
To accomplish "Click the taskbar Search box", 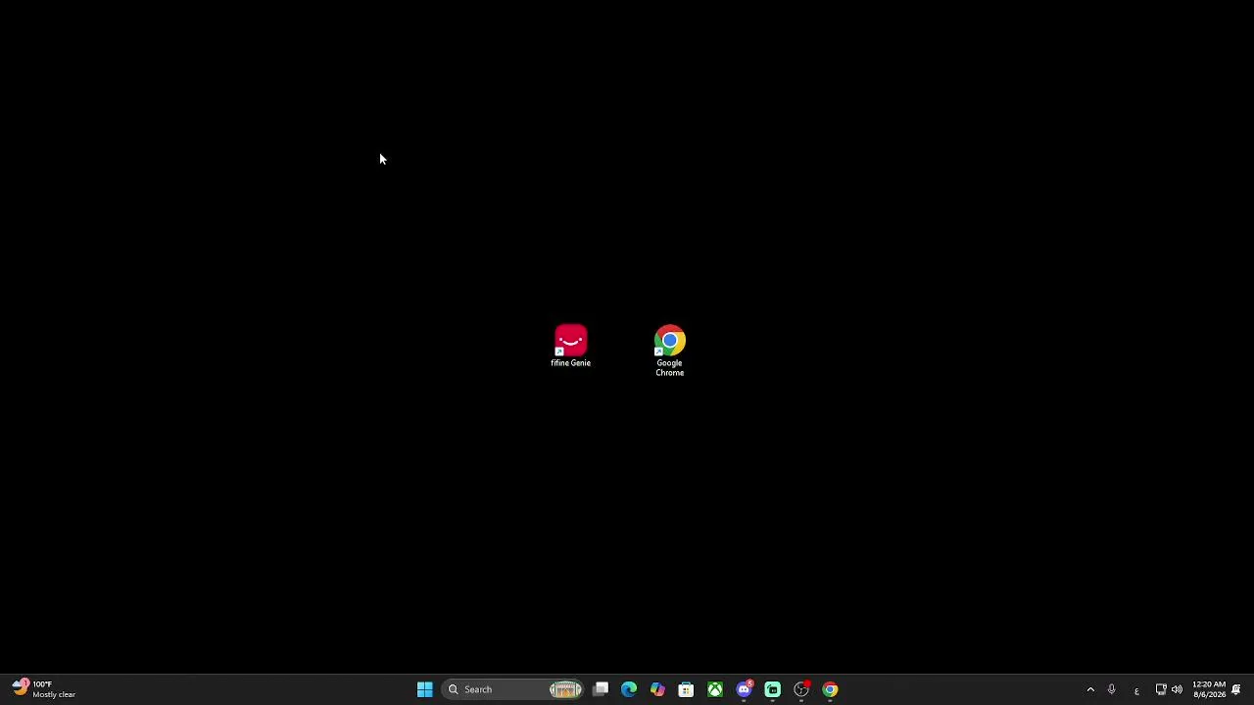I will [512, 689].
